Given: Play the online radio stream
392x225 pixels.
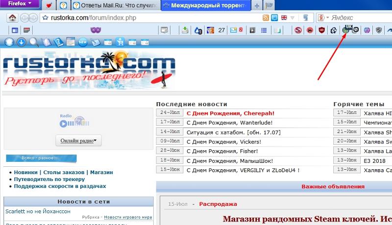Looking at the screenshot, I should click(x=63, y=123).
